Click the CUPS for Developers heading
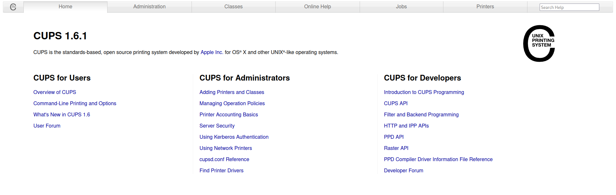Screen dimensions: 616x195 tap(422, 78)
